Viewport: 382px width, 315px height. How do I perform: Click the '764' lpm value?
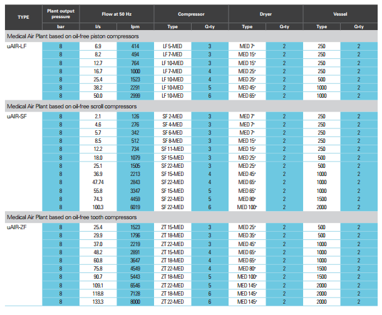(135, 63)
